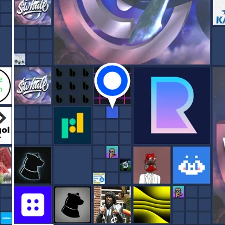Viewport: 225px width, 225px height.
Task: Select the tile with nine black b letters
Action: pos(73,86)
